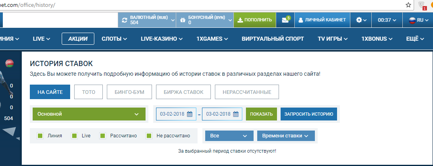The width and height of the screenshot is (433, 166).
Task: Click 'За выбранный период ставки отсутствуют!' message
Action: pyautogui.click(x=227, y=151)
